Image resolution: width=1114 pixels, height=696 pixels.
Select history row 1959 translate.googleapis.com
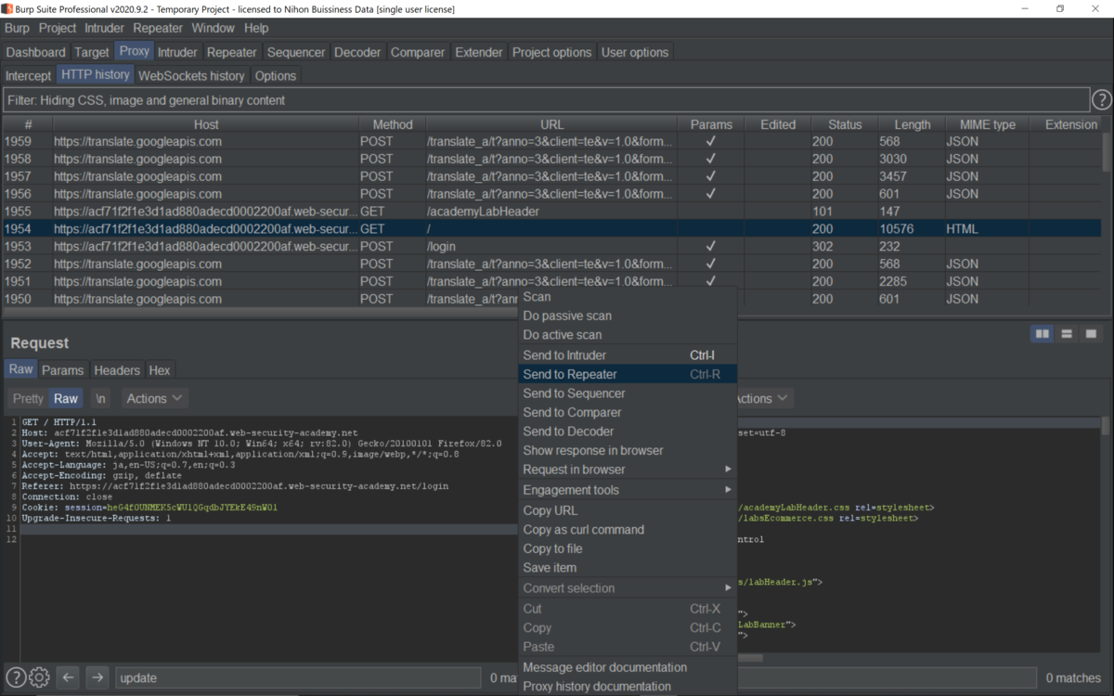[551, 142]
